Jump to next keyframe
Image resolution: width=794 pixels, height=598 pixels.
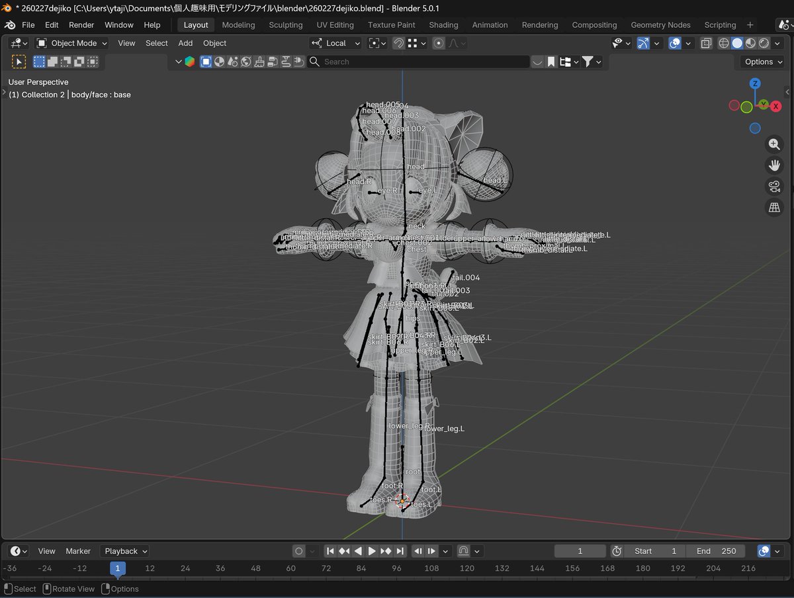click(386, 551)
